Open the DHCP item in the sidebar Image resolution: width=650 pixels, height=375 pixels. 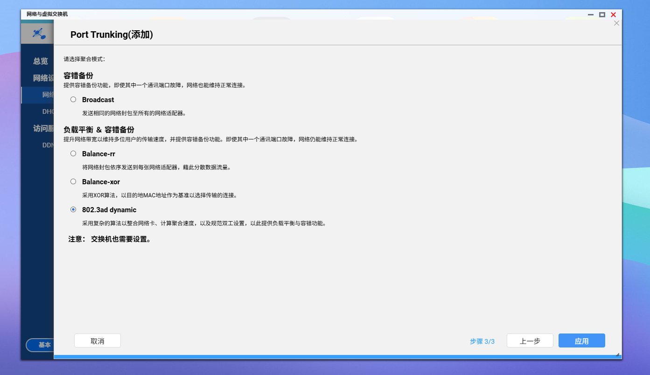(x=48, y=111)
